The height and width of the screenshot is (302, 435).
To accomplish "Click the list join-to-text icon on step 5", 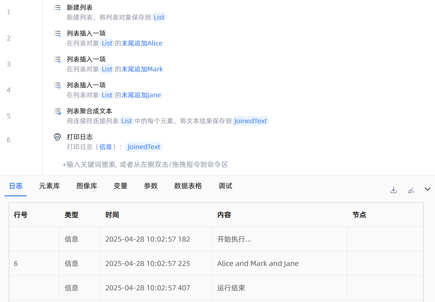I will click(x=58, y=111).
